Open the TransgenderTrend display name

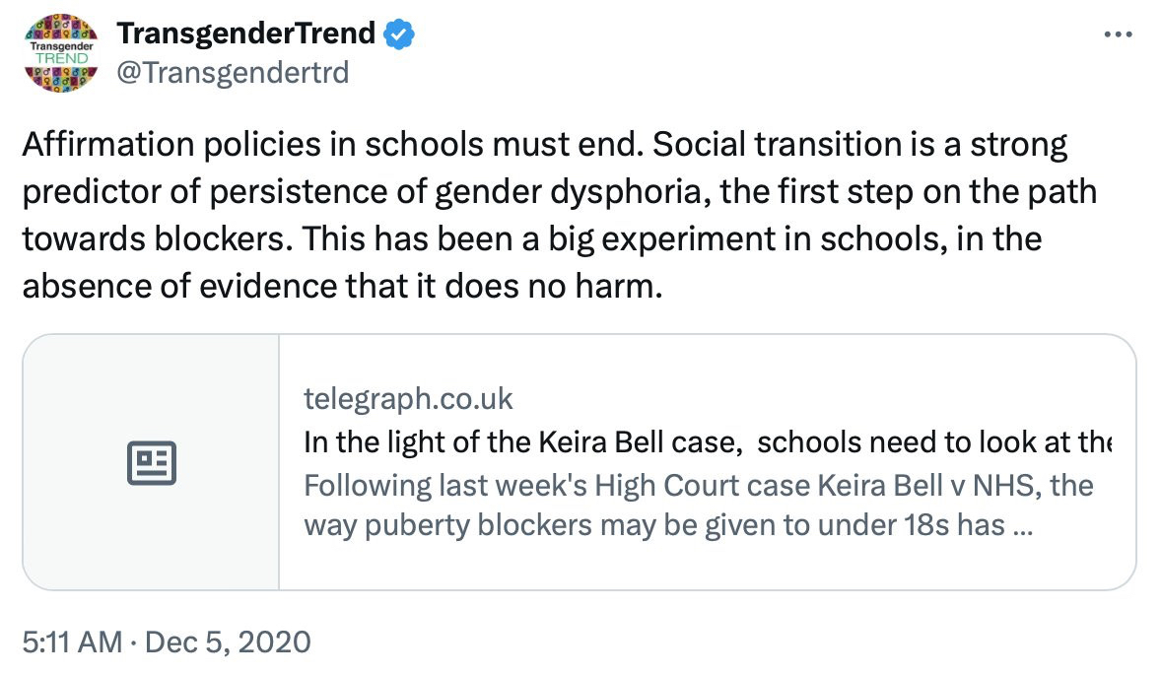click(245, 34)
